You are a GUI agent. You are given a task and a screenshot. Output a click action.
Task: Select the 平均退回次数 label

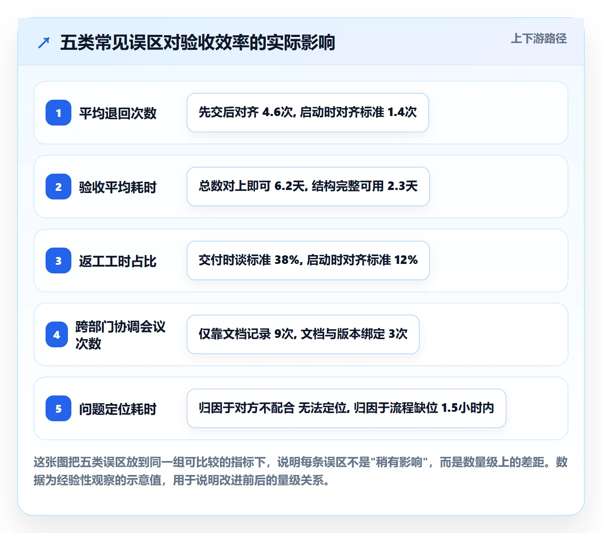pos(117,113)
